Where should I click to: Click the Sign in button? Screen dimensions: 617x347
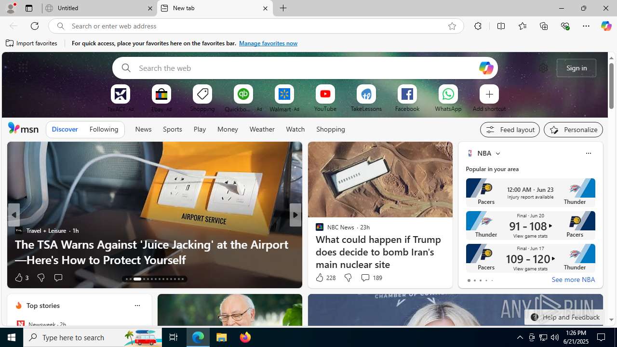coord(577,68)
